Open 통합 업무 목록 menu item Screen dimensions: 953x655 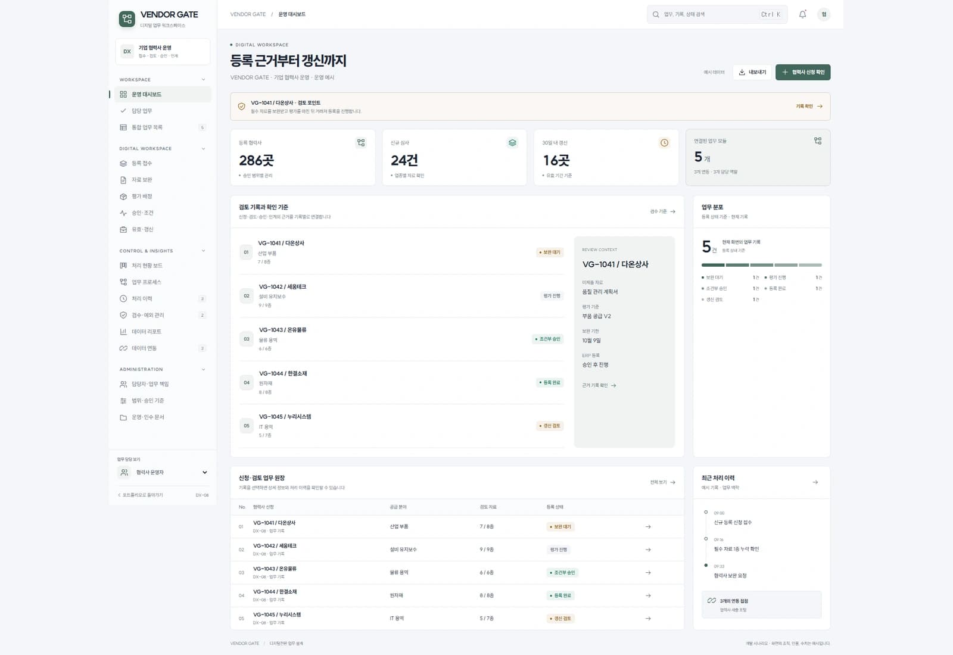[163, 127]
